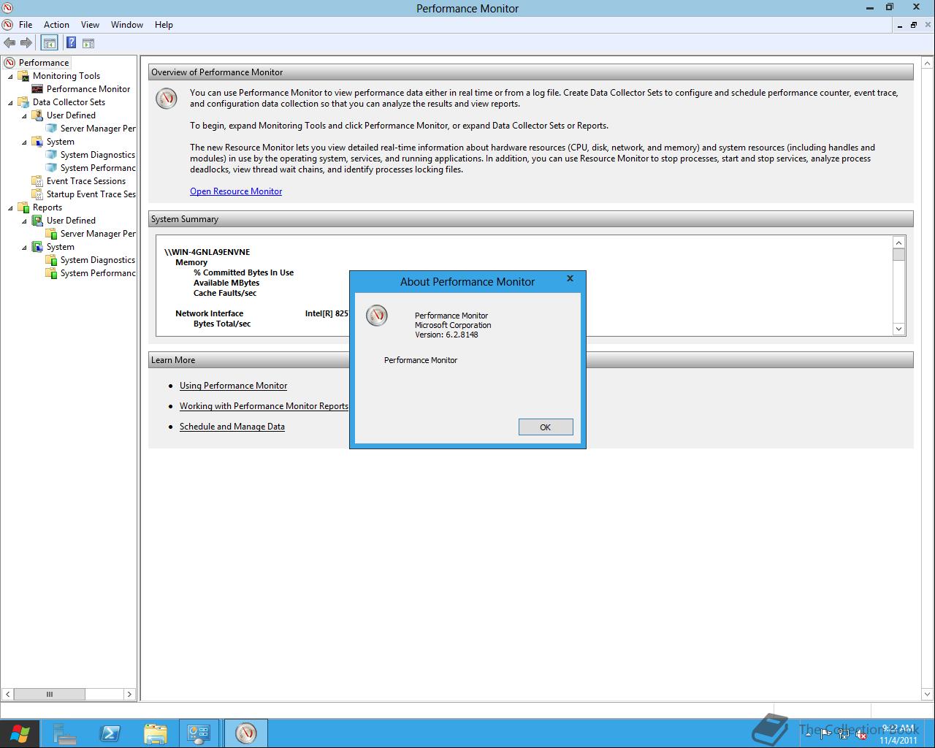935x748 pixels.
Task: Open Working with Performance Monitor Reports link
Action: (264, 406)
